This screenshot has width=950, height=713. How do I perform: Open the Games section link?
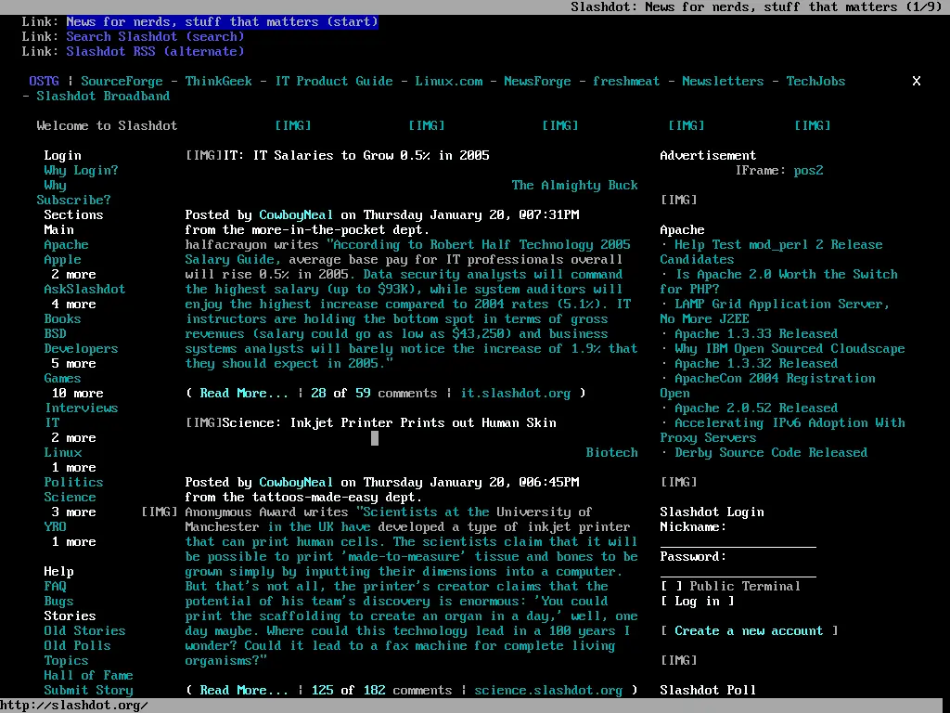[x=62, y=379]
